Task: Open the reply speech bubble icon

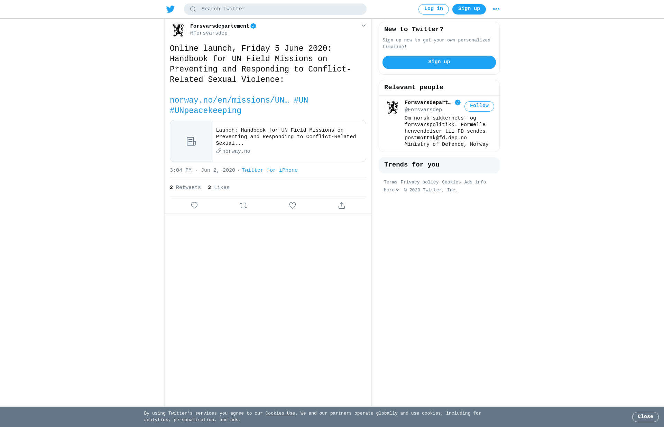Action: point(194,206)
